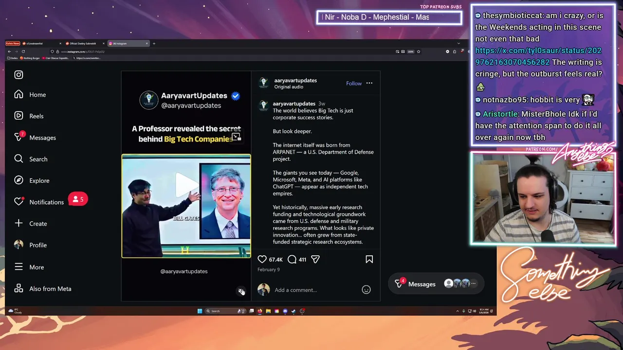Click the notnazbo95 username in chat
The image size is (623, 350).
(504, 100)
